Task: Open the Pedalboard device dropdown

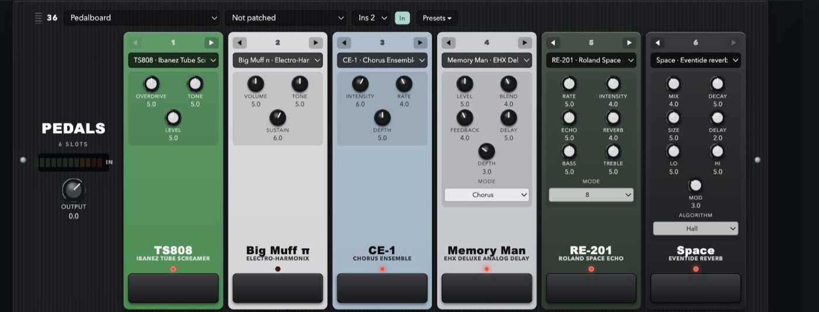Action: [142, 18]
